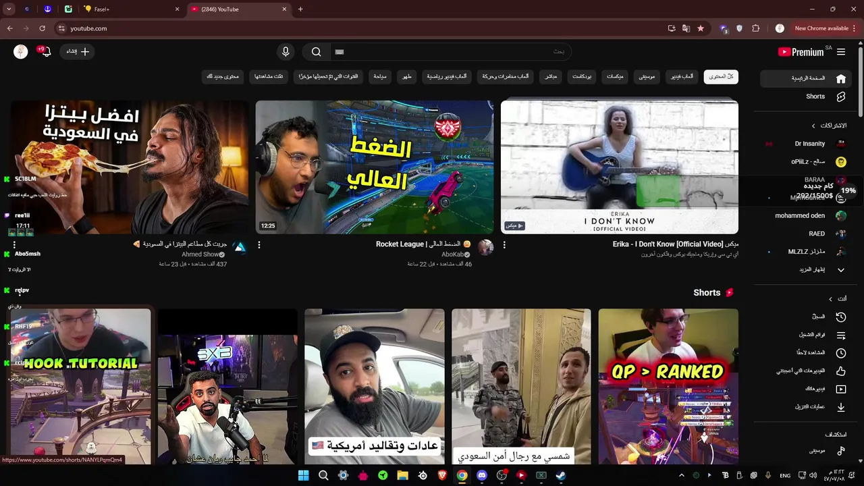
Task: Open the notifications bell
Action: point(45,52)
